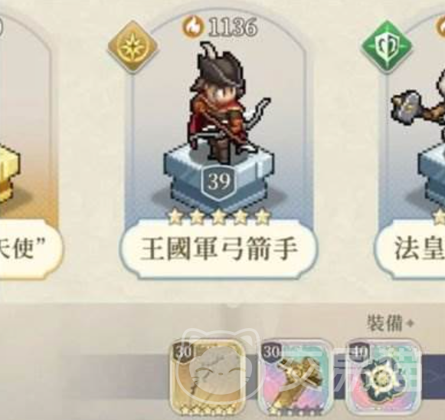Open the gold level 30 equipment item
The width and height of the screenshot is (445, 420).
208,377
